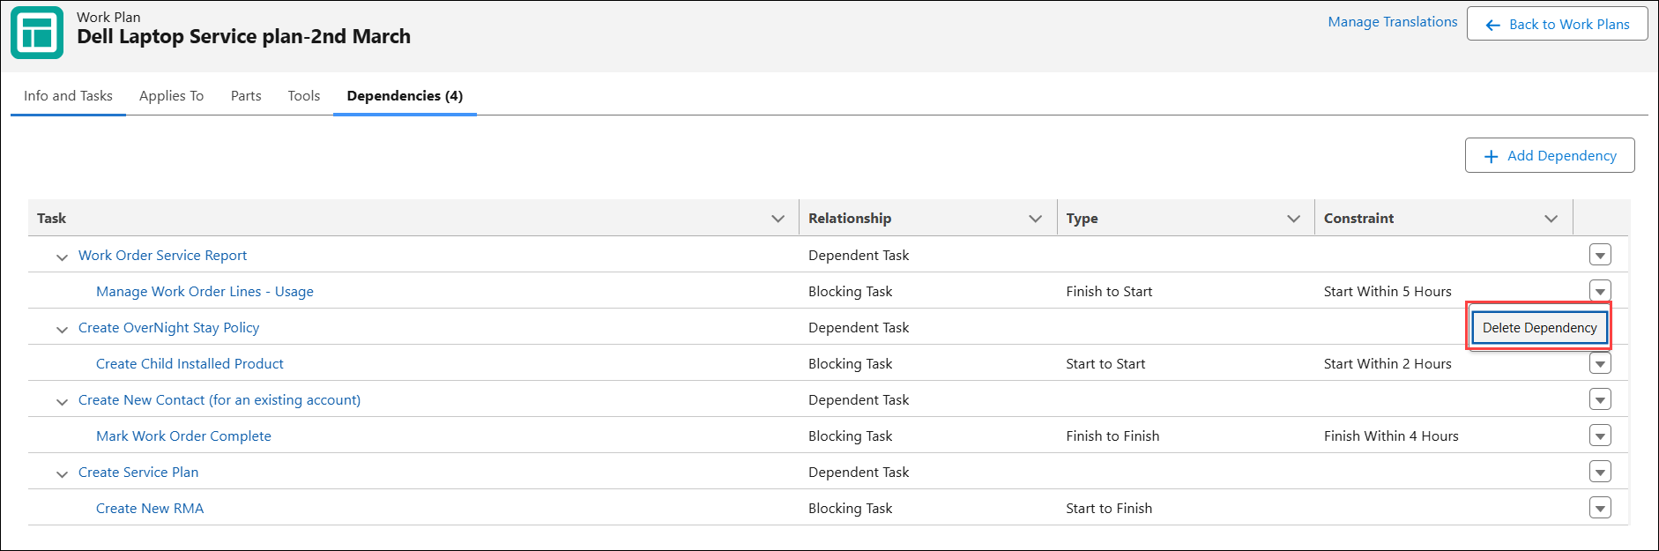Click Start Within 2 Hours constraint cell
The height and width of the screenshot is (551, 1659).
[1387, 363]
